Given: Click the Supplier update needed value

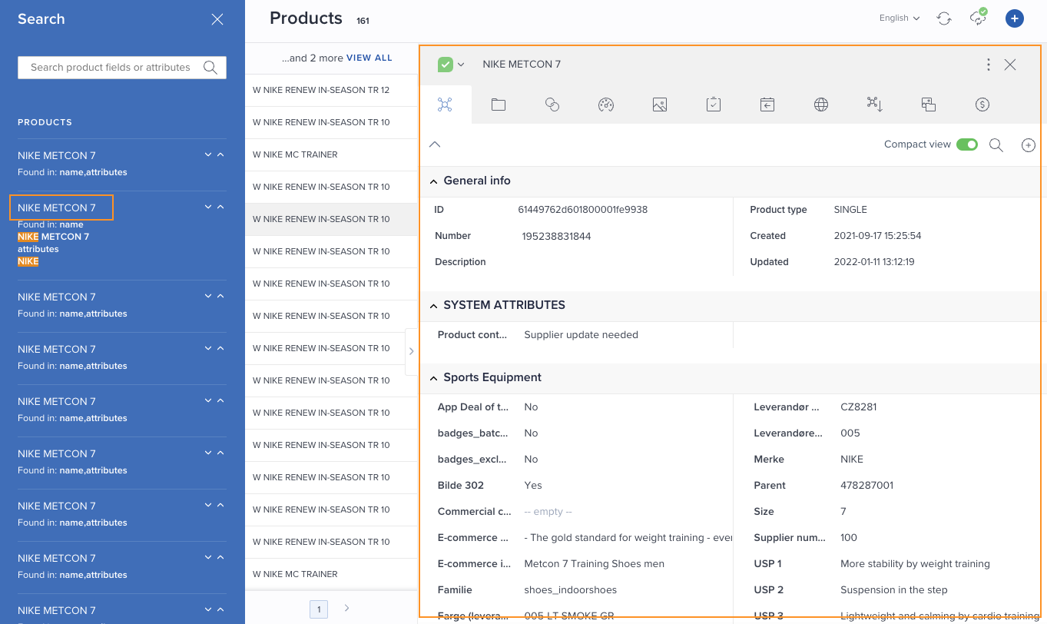Looking at the screenshot, I should (x=581, y=334).
